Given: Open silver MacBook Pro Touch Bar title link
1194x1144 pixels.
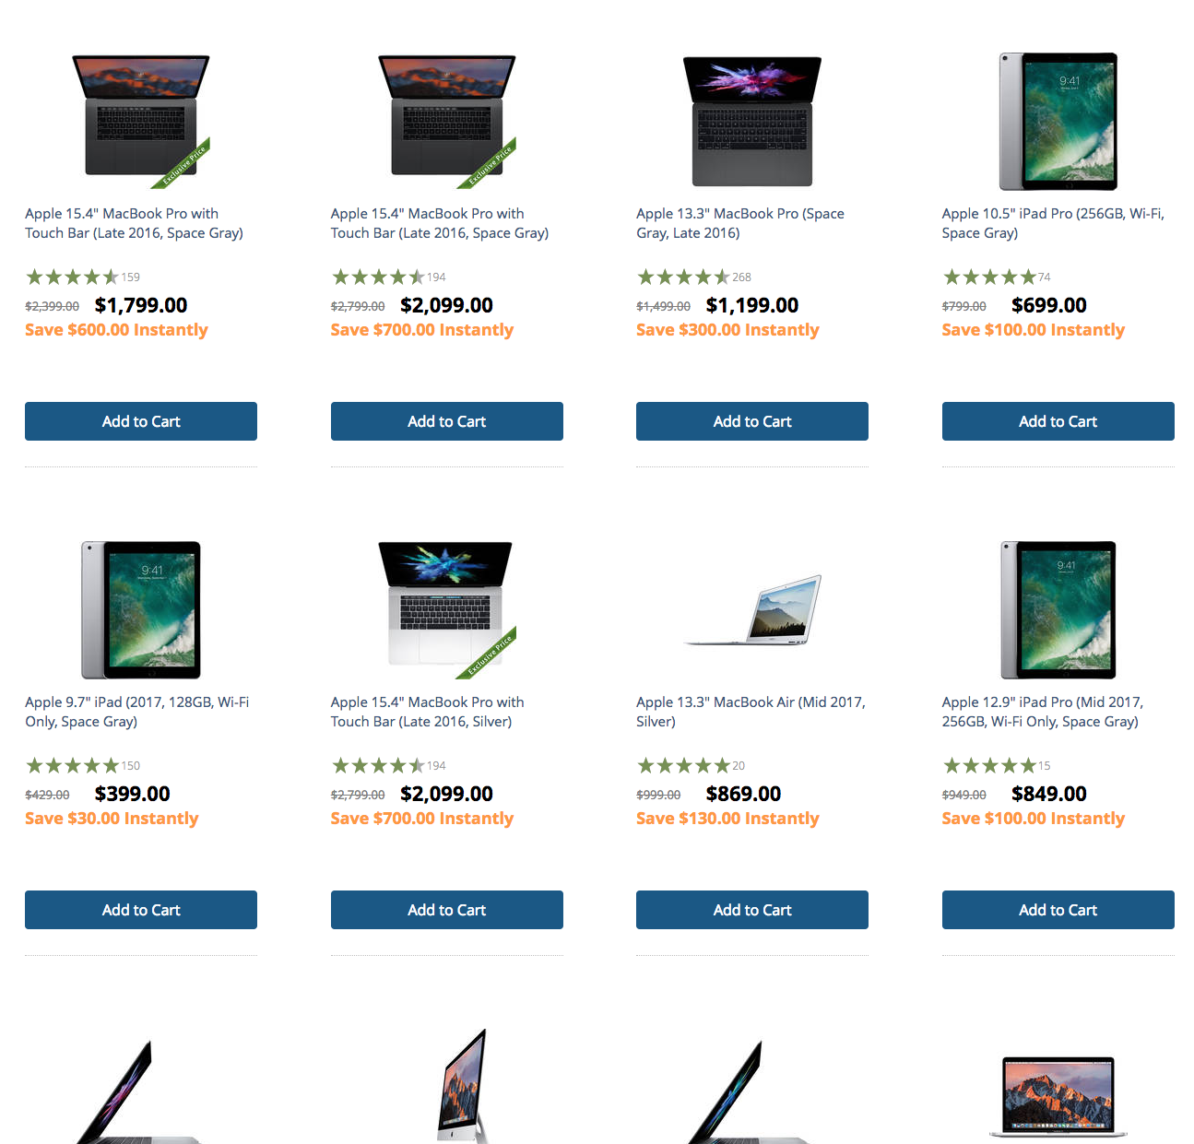Looking at the screenshot, I should pyautogui.click(x=428, y=712).
